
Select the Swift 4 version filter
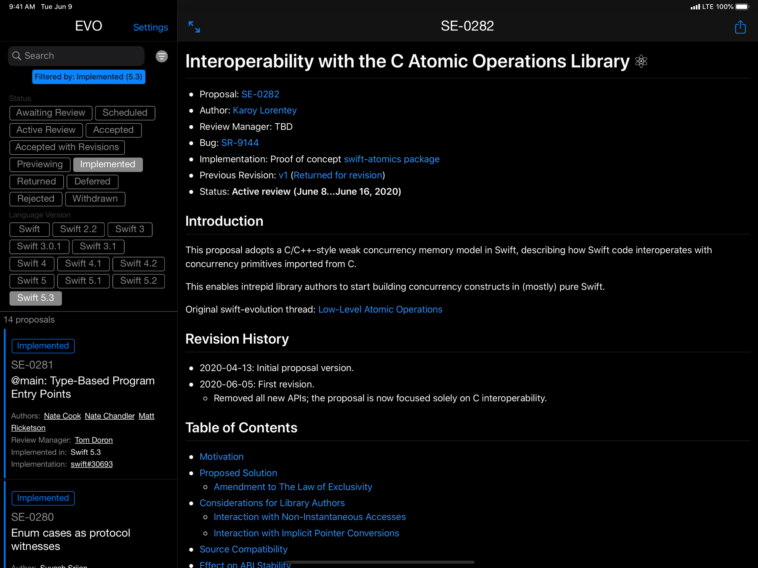click(x=32, y=264)
